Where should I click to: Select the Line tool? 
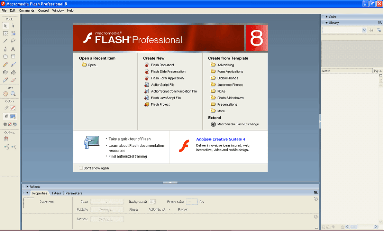[x=6, y=41]
